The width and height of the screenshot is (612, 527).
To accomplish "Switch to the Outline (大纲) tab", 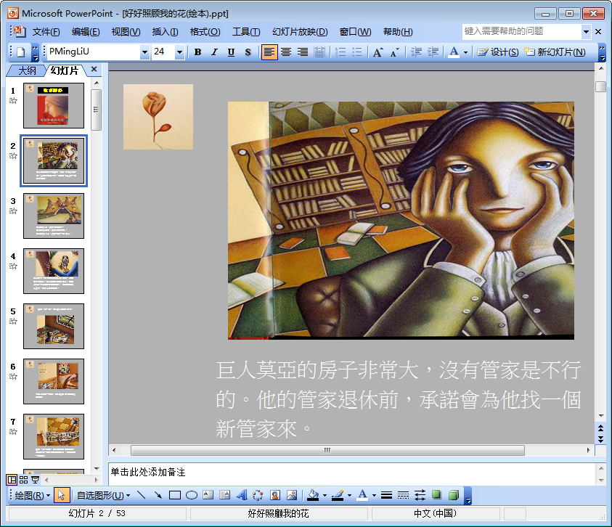I will [x=27, y=70].
